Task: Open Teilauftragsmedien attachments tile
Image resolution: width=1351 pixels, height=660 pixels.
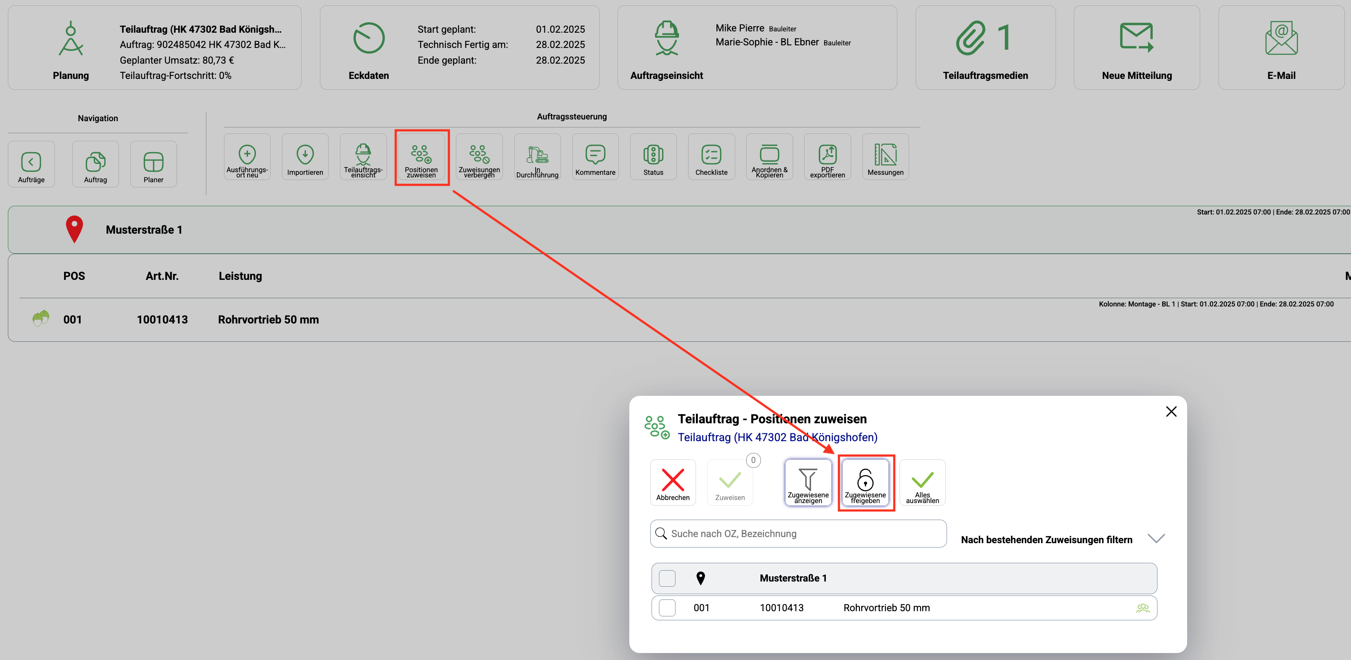Action: coord(984,48)
